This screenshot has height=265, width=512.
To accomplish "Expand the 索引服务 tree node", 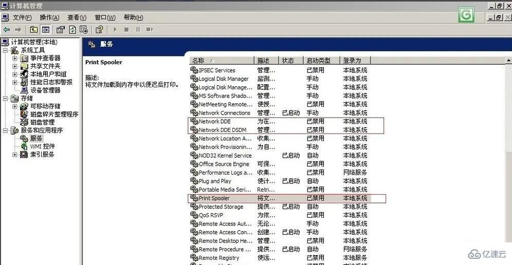I will click(15, 155).
